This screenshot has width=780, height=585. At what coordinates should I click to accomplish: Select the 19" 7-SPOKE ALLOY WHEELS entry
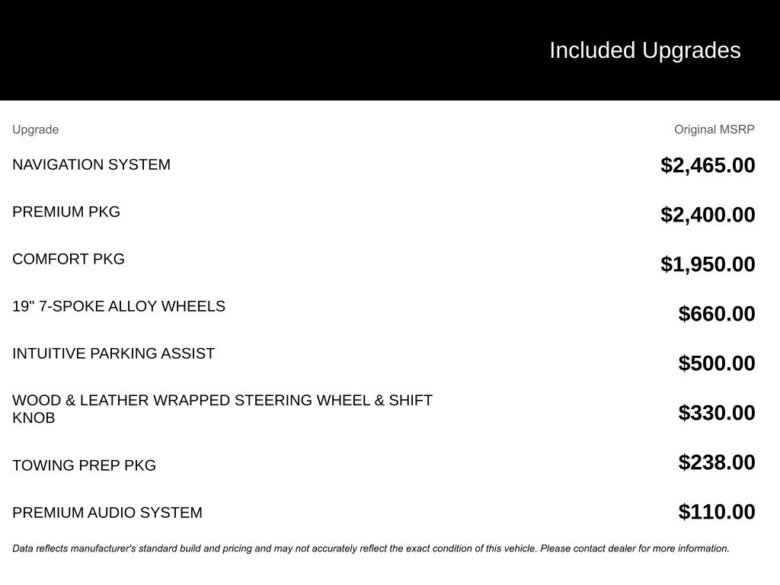pyautogui.click(x=118, y=306)
